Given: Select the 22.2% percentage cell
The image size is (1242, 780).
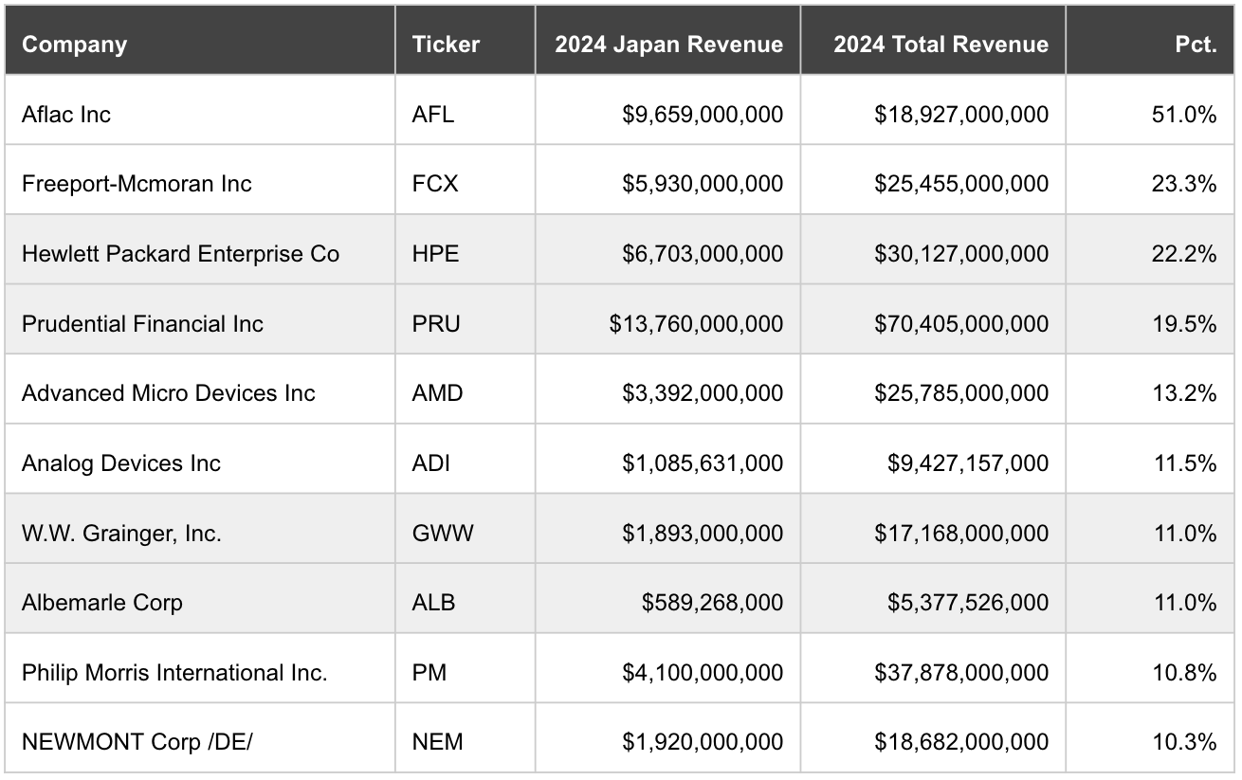Looking at the screenshot, I should pyautogui.click(x=1151, y=249).
